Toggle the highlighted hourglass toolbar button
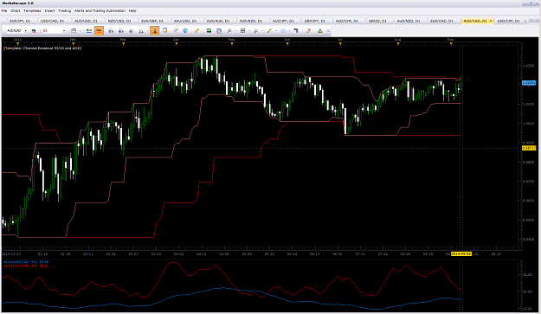Viewport: 541px width, 314px height. (155, 30)
